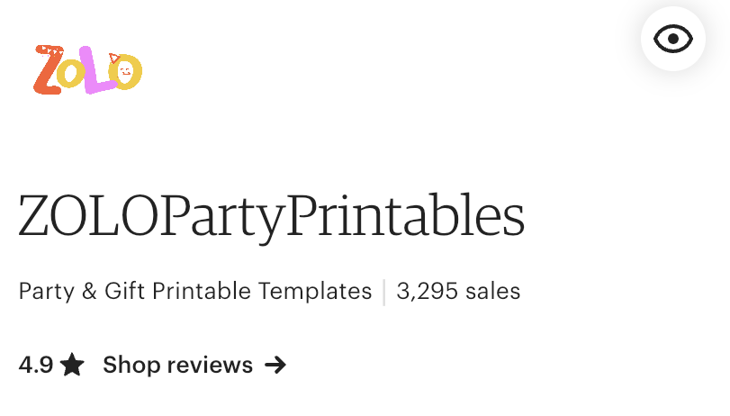730x416 pixels.
Task: Select the ZOLOPartyPrintables shop title
Action: tap(271, 217)
